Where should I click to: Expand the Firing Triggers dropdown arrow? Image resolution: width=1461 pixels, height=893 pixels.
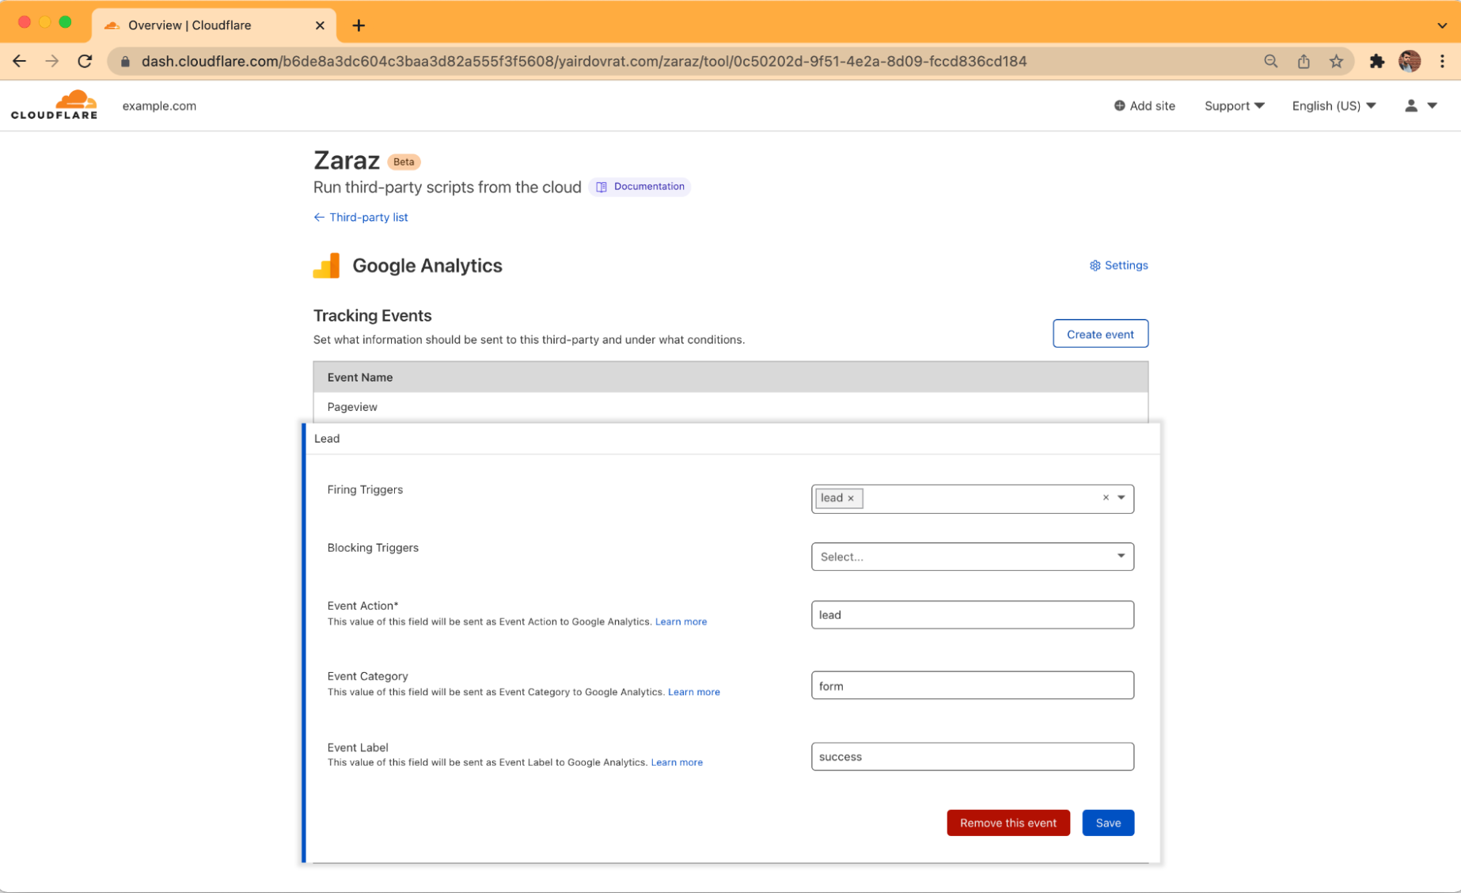click(1121, 498)
